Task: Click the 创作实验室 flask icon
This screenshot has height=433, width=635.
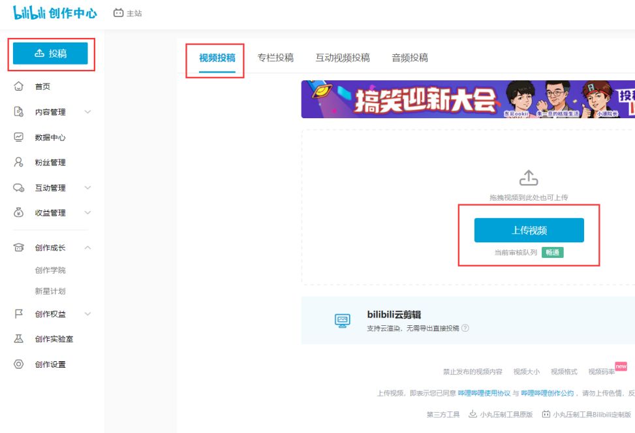Action: (x=19, y=338)
